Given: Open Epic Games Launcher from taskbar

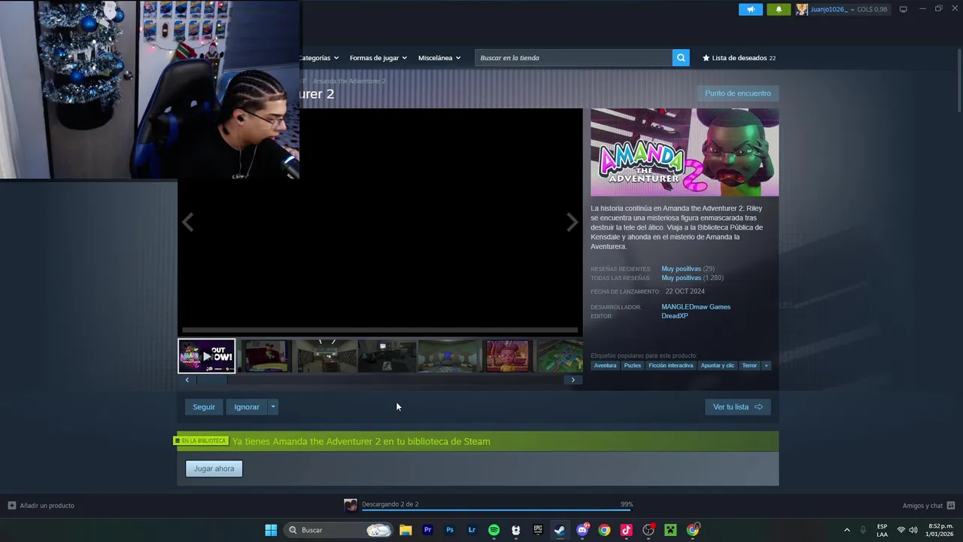Looking at the screenshot, I should tap(538, 530).
